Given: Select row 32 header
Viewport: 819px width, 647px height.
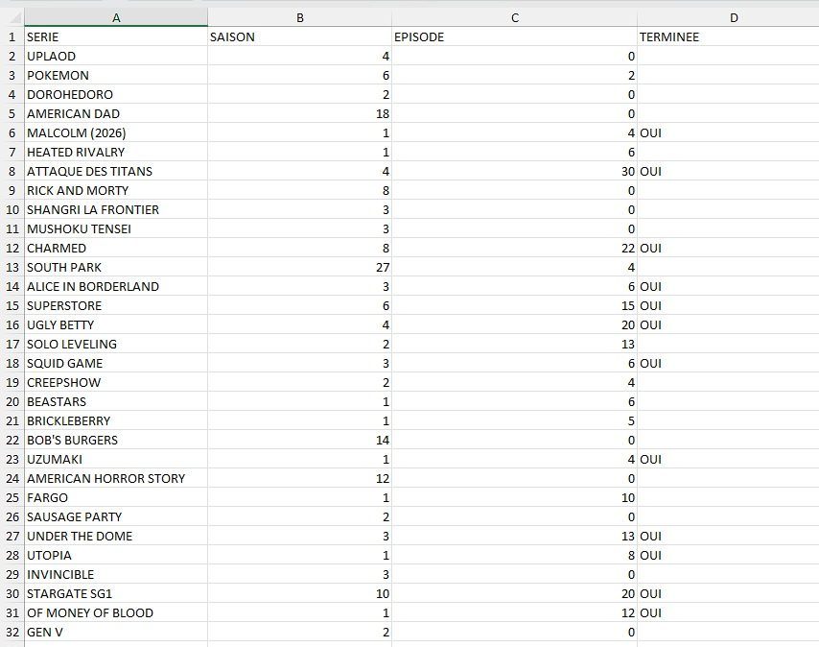Looking at the screenshot, I should [12, 632].
